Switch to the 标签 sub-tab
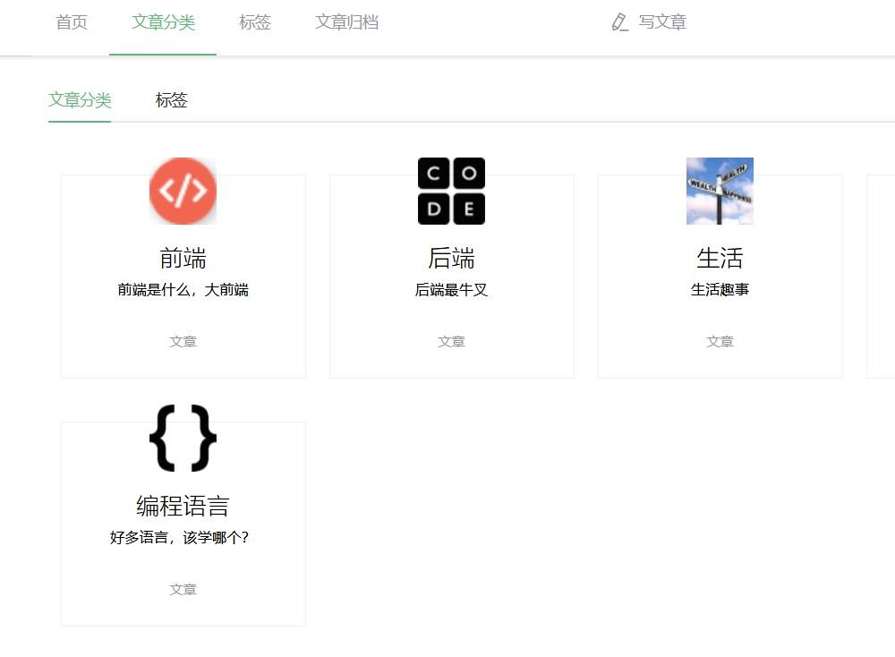 (171, 100)
